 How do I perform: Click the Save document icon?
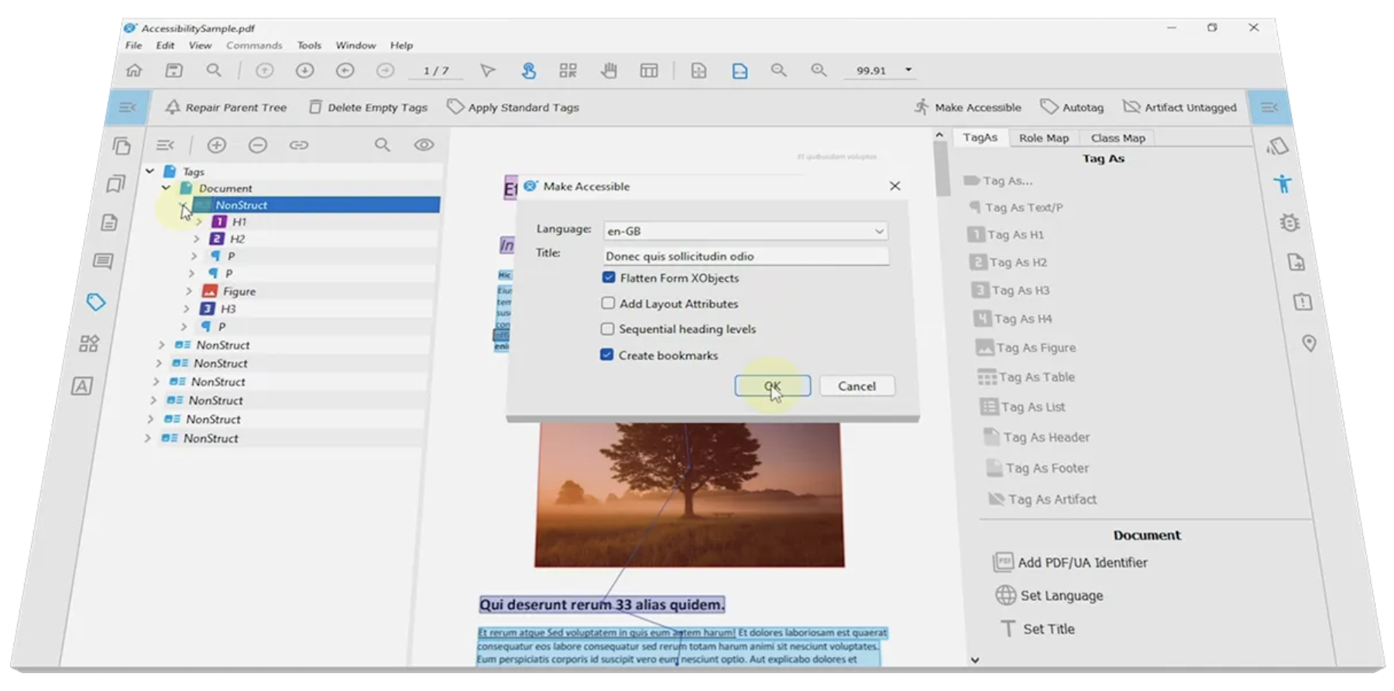point(174,70)
